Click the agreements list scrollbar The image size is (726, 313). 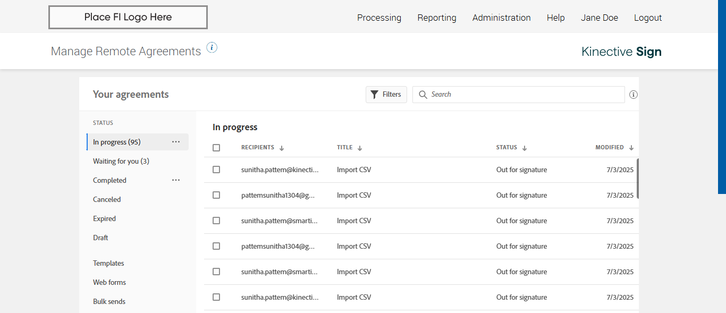tap(637, 178)
